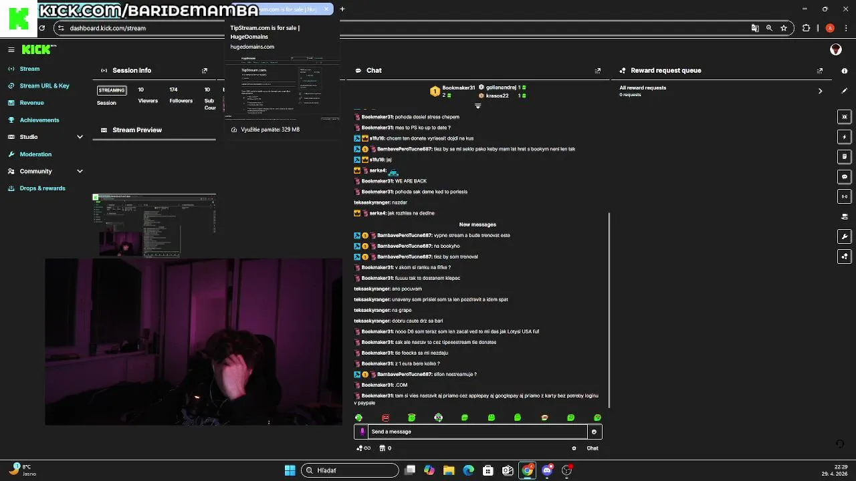Open Chrome profile avatar A

830,28
